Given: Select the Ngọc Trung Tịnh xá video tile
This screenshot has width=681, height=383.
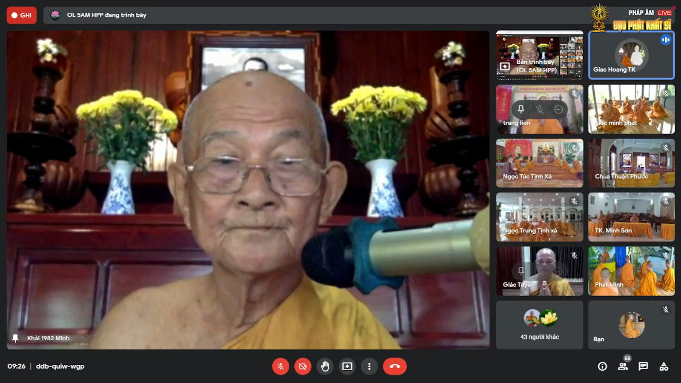Looking at the screenshot, I should click(x=539, y=217).
